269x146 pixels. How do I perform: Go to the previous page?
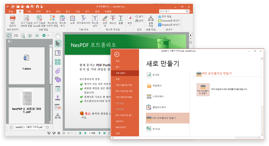click(85, 133)
